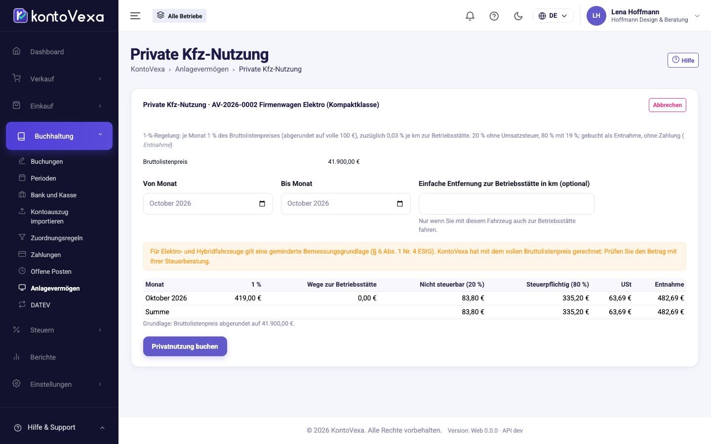Go to Dashboard in the sidebar
The width and height of the screenshot is (711, 444).
59,52
